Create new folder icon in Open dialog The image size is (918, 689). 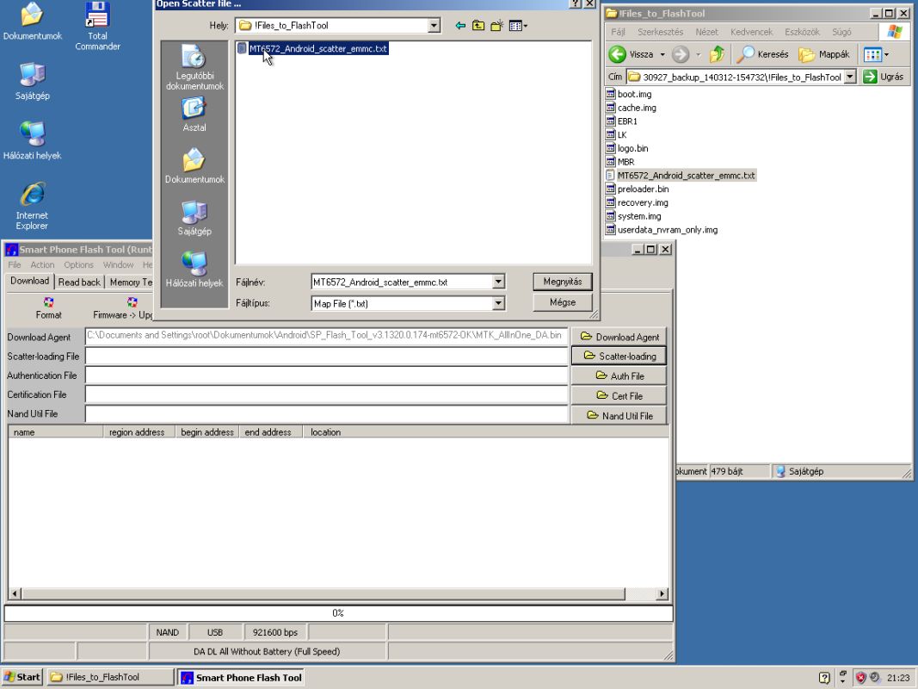pyautogui.click(x=497, y=26)
